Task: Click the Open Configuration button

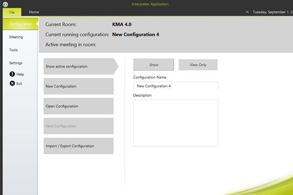Action: (x=79, y=106)
